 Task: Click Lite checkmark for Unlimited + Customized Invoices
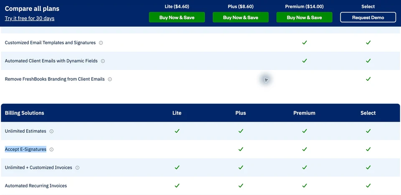[x=177, y=167]
